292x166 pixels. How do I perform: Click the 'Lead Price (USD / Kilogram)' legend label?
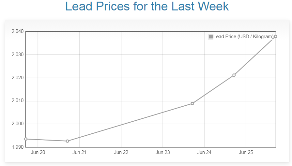243,37
